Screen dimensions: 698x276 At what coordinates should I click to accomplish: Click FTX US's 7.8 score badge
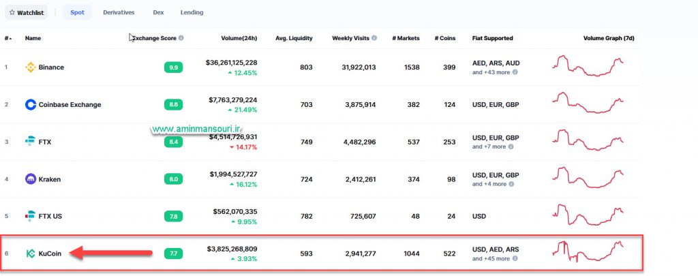pos(174,216)
